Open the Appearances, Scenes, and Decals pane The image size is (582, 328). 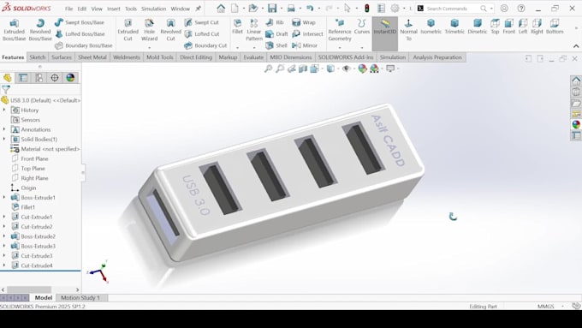pyautogui.click(x=576, y=124)
